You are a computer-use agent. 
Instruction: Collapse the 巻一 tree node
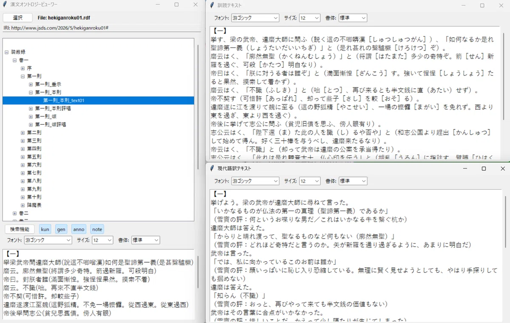(x=15, y=60)
